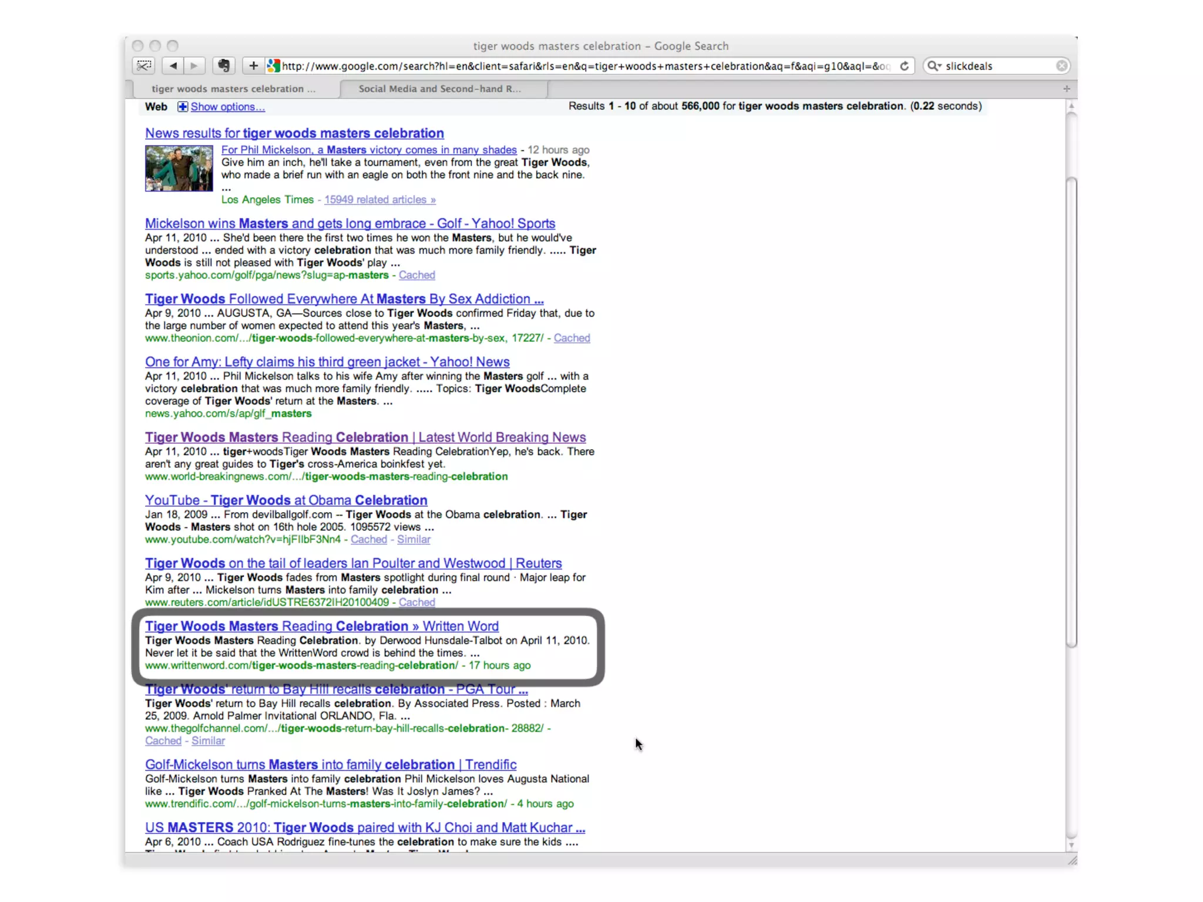The width and height of the screenshot is (1203, 902).
Task: Open Cached link for theonion result
Action: click(x=572, y=338)
